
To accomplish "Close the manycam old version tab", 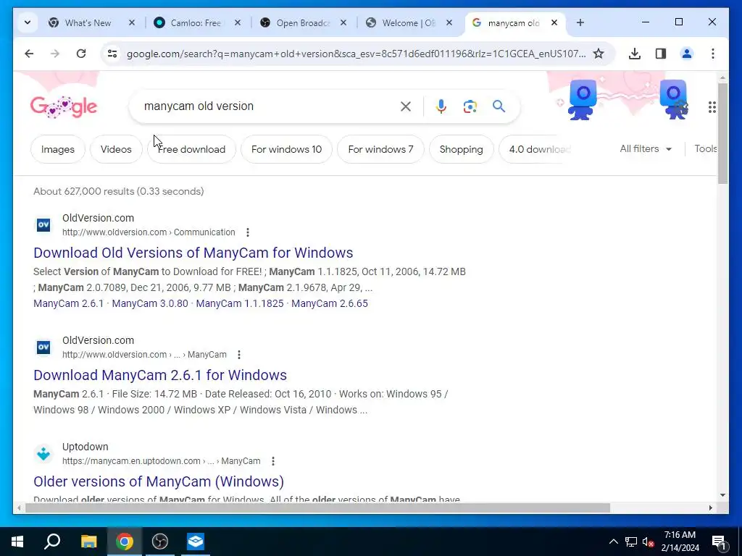I will coord(554,22).
